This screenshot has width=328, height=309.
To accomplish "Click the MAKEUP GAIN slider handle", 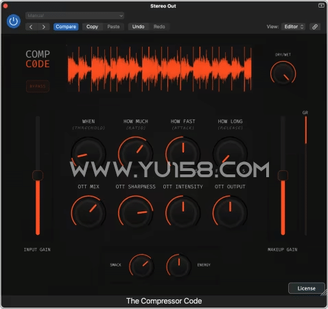I will (283, 176).
